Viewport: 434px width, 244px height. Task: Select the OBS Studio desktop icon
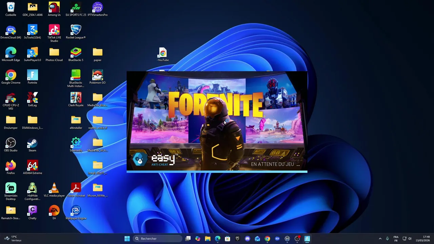coord(11,145)
